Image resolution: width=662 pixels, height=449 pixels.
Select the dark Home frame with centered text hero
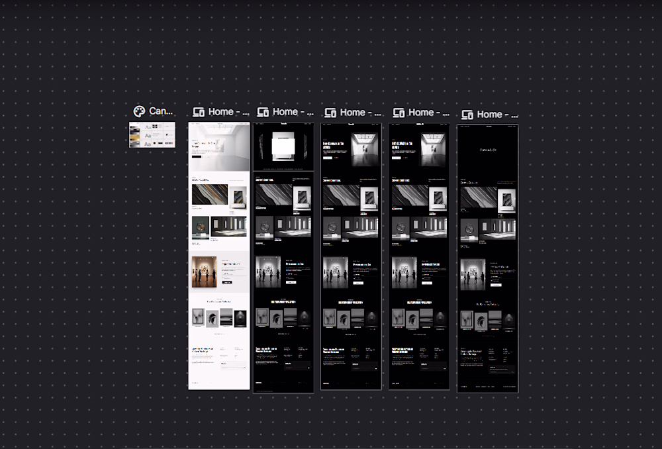(488, 258)
